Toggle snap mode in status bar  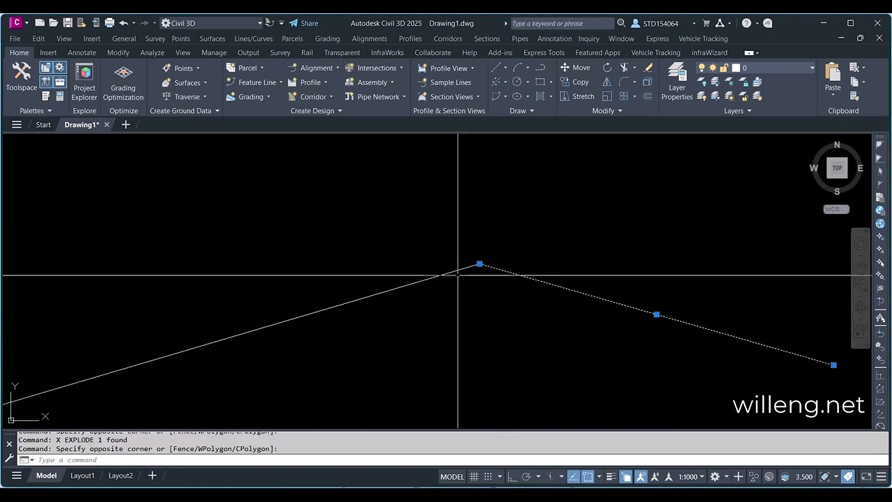pyautogui.click(x=489, y=477)
